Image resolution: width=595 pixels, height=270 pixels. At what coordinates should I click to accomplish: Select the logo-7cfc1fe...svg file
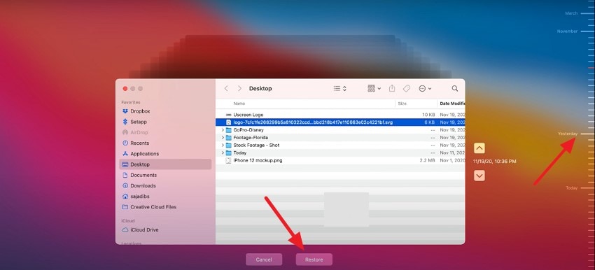pos(340,122)
